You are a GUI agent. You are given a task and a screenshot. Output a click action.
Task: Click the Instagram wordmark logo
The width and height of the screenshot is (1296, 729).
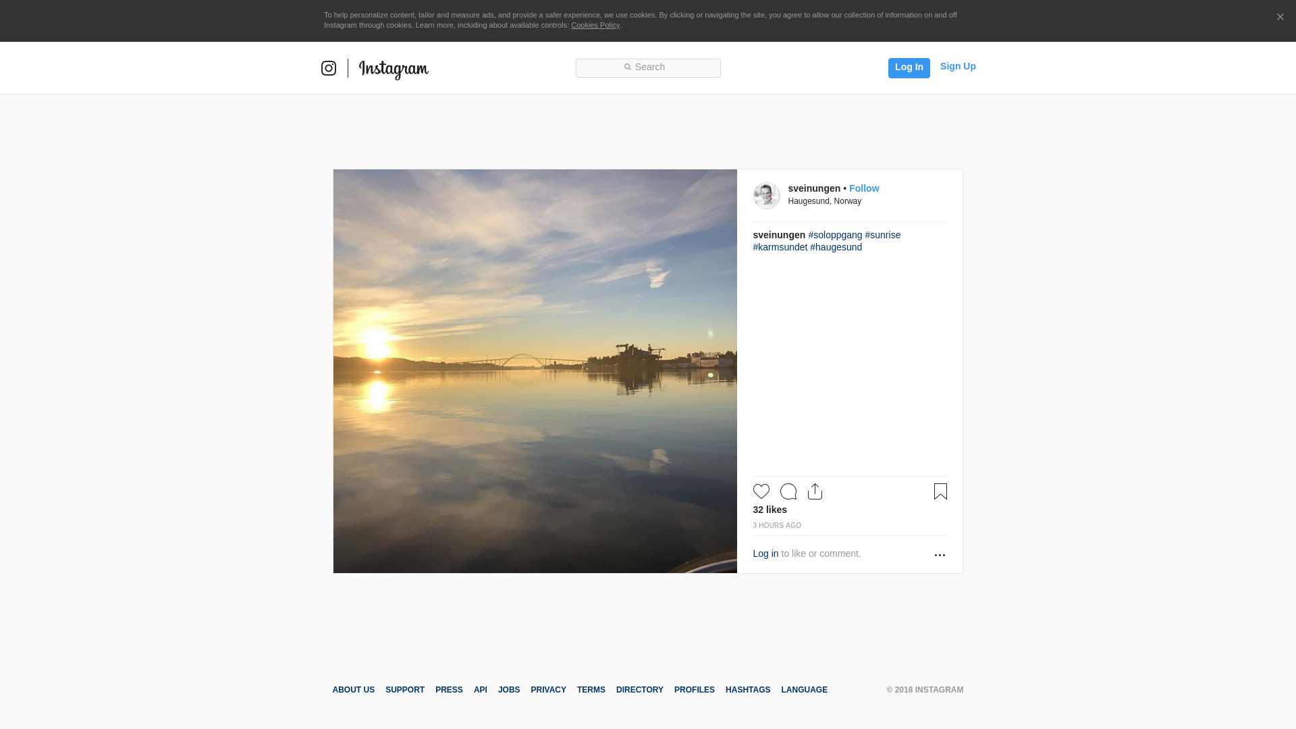click(394, 69)
